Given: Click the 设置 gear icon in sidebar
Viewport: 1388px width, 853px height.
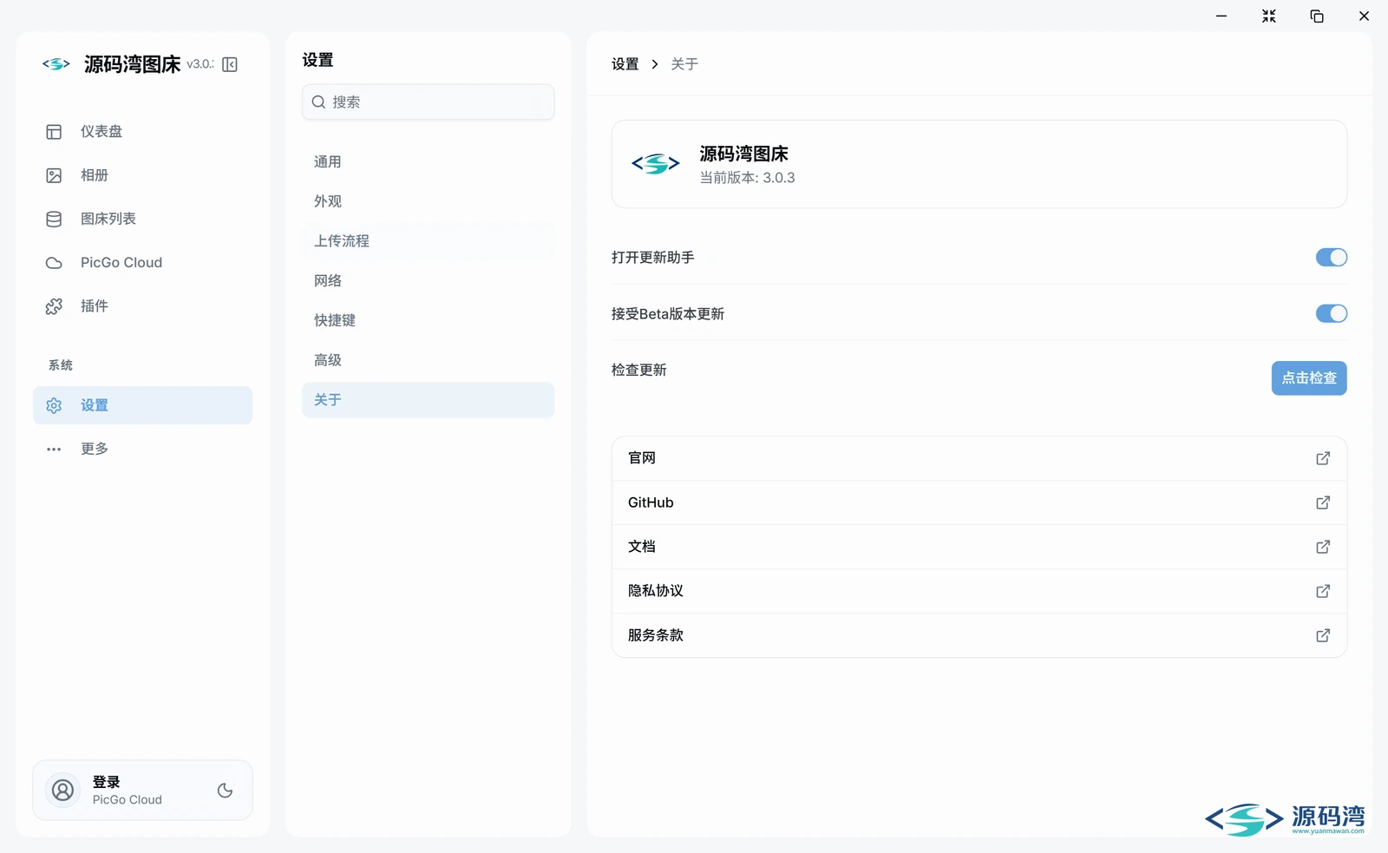Looking at the screenshot, I should click(x=54, y=405).
